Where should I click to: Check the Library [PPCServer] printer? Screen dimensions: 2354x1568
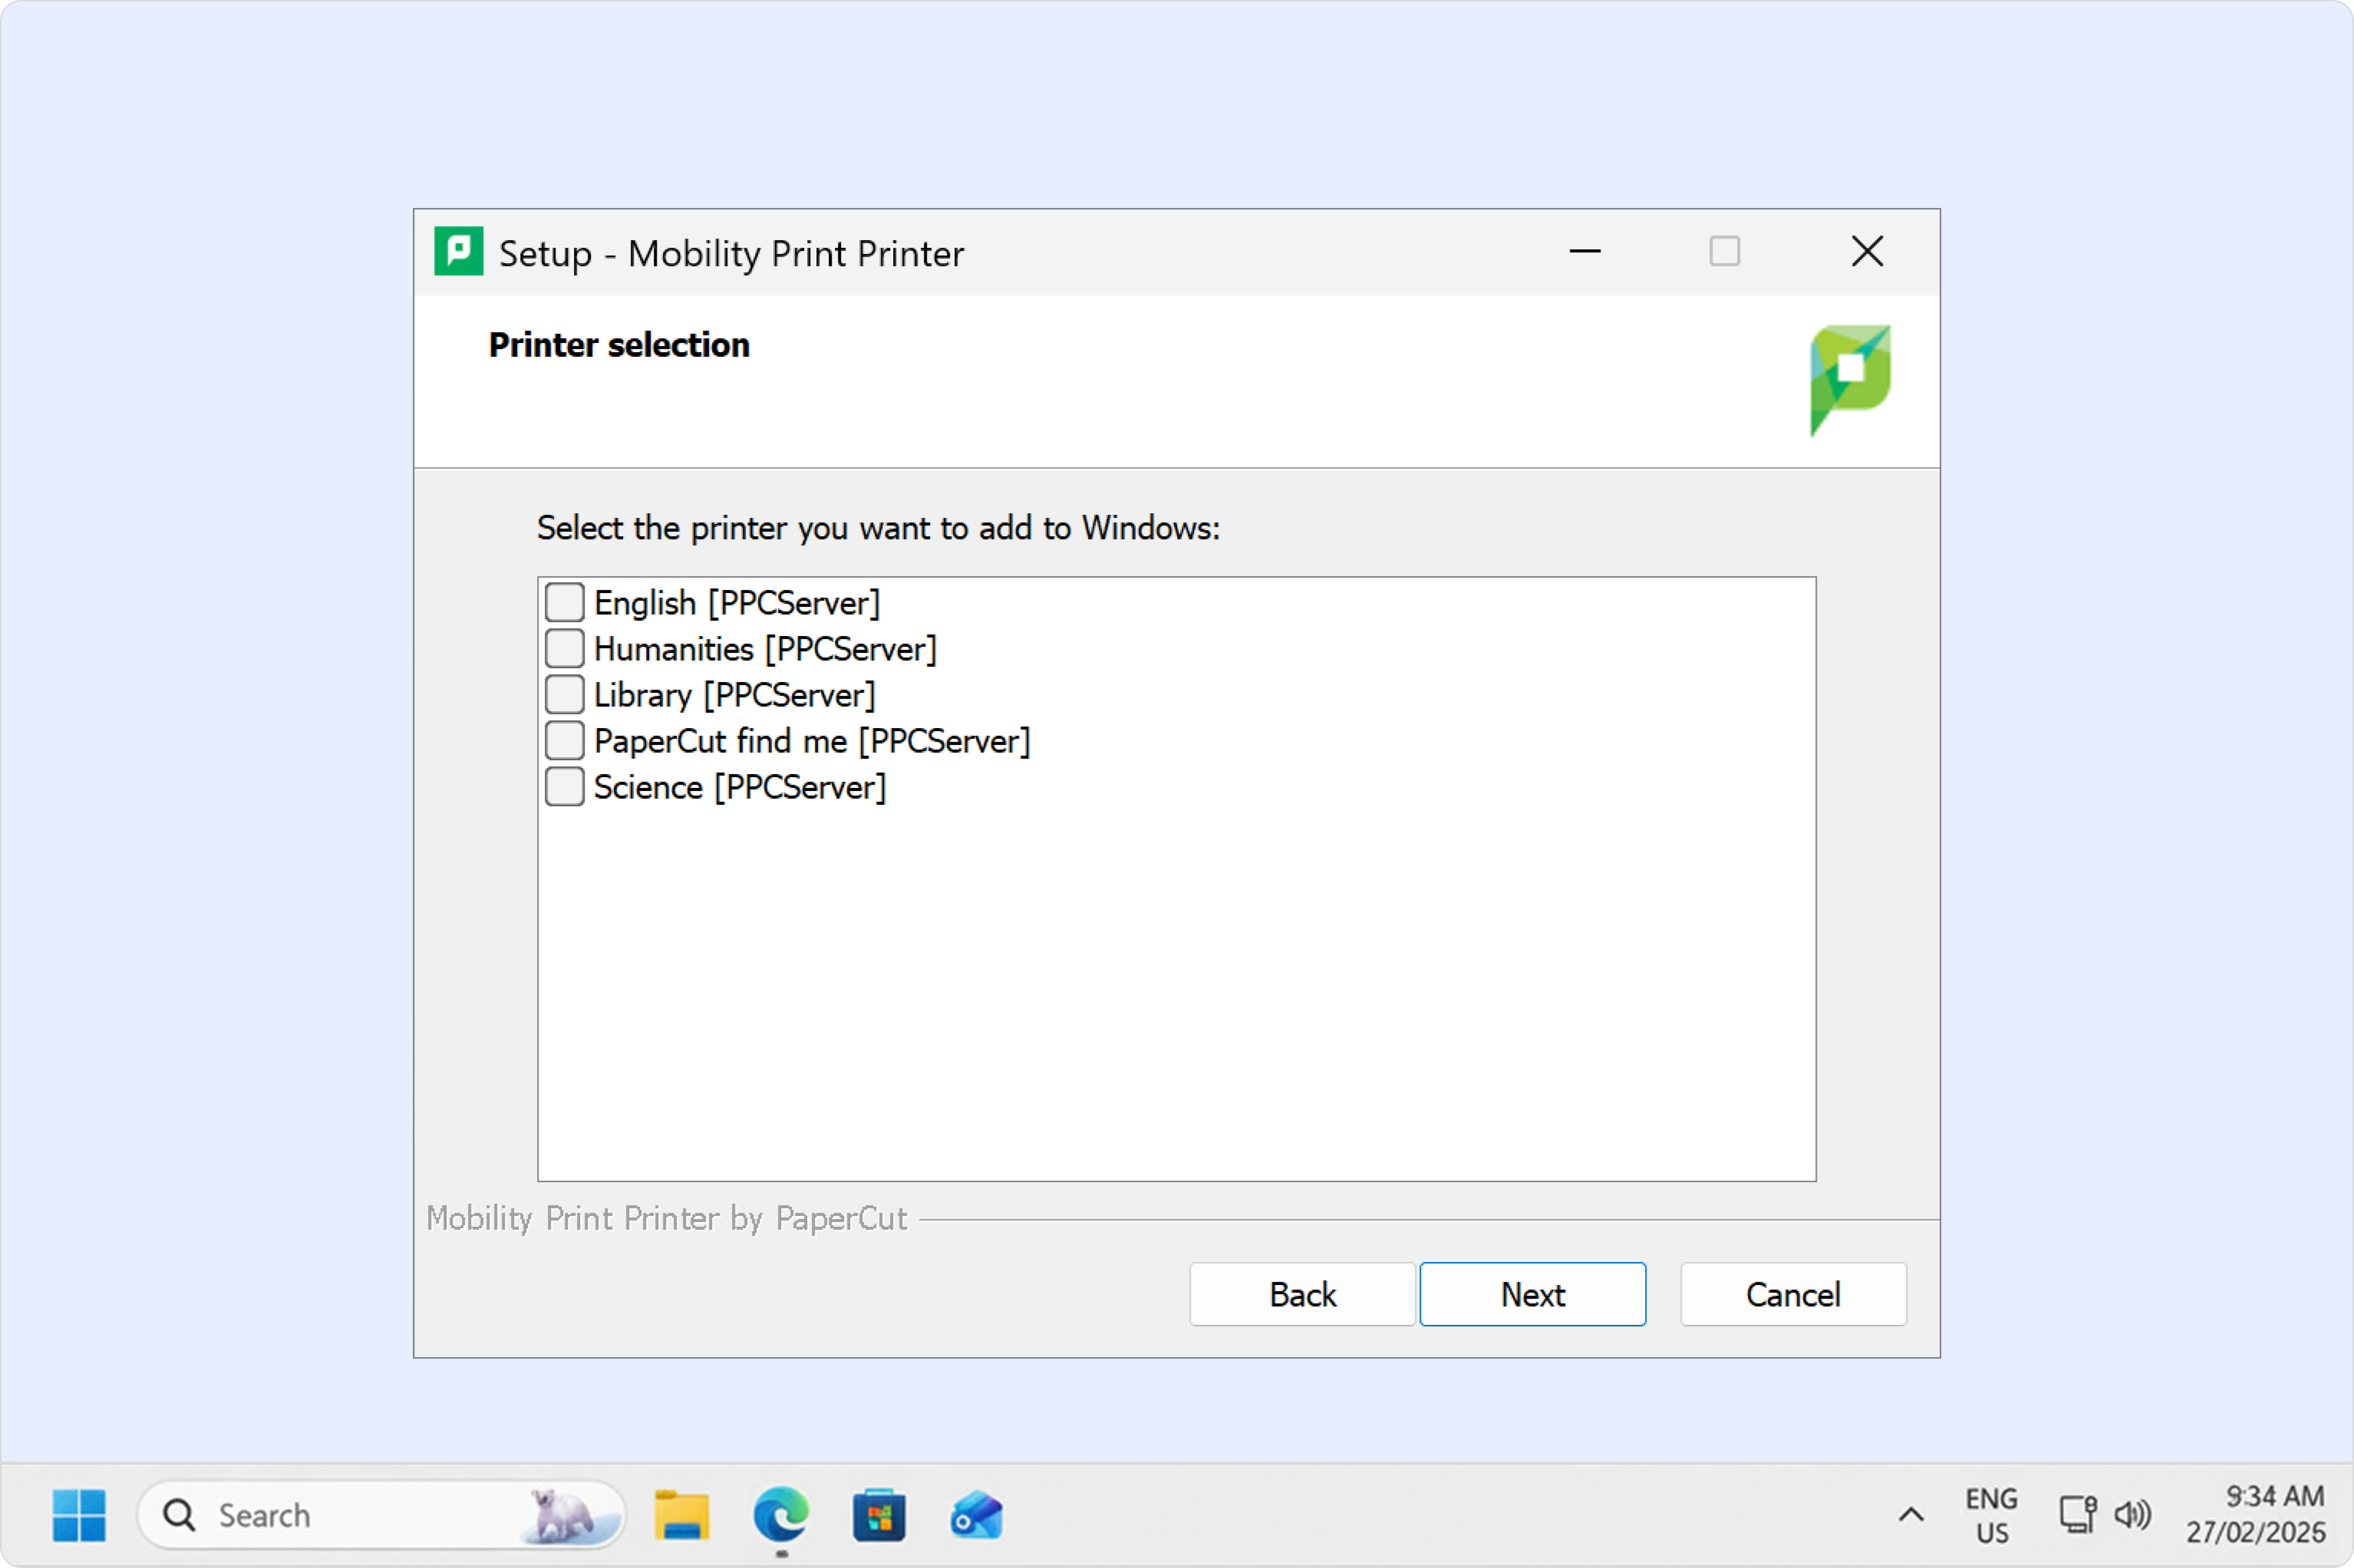[564, 693]
